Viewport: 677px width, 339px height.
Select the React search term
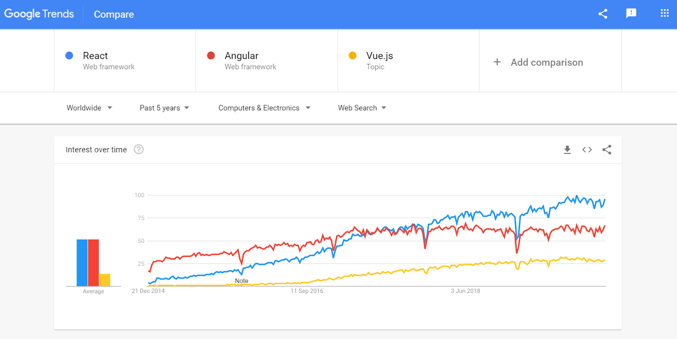pos(96,56)
